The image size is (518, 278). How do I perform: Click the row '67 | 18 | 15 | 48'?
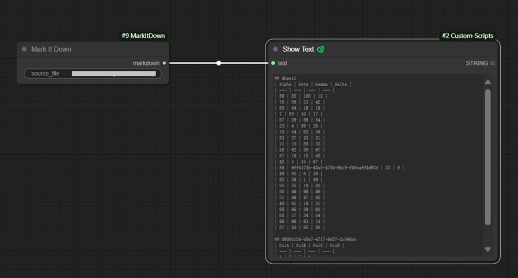(x=300, y=156)
